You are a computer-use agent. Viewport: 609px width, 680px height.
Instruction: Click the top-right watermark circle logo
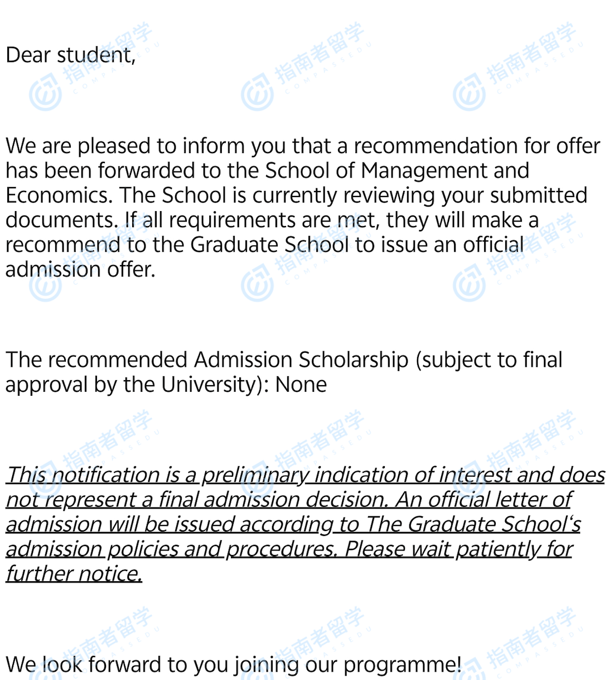(x=469, y=94)
